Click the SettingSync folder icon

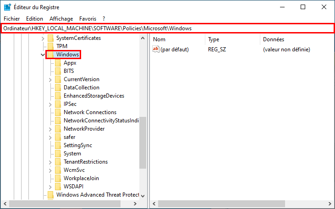tap(58, 145)
